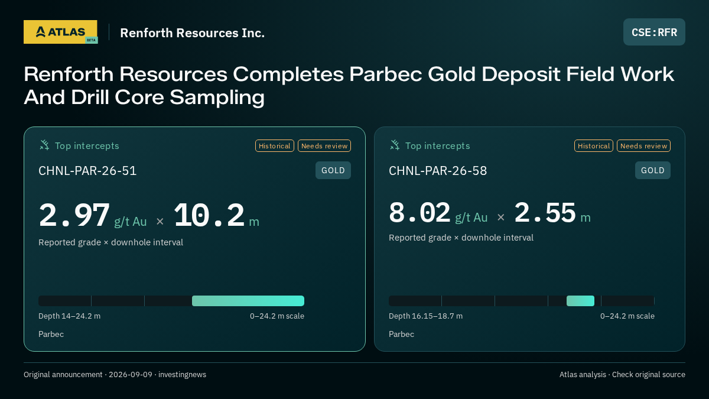Click the Depth 16.15–18.7 m label
Image resolution: width=709 pixels, height=399 pixels.
[x=425, y=316]
